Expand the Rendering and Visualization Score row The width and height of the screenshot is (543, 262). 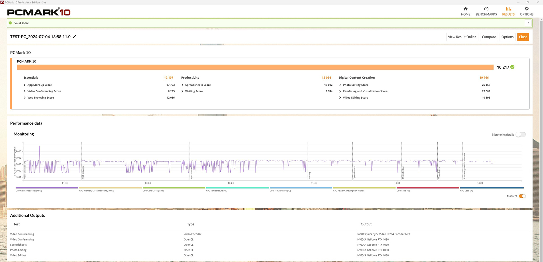pos(340,91)
